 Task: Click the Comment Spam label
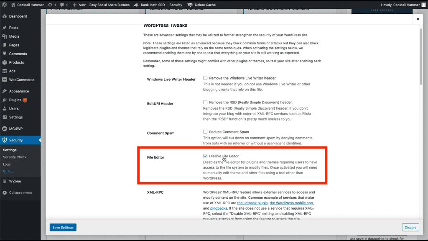coord(160,133)
